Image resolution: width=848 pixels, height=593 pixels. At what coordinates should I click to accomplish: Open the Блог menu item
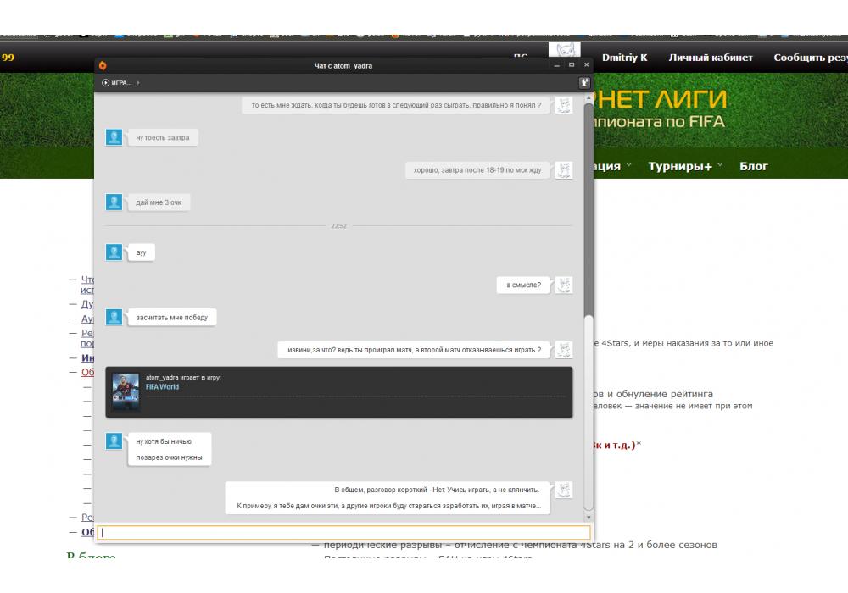(x=753, y=166)
